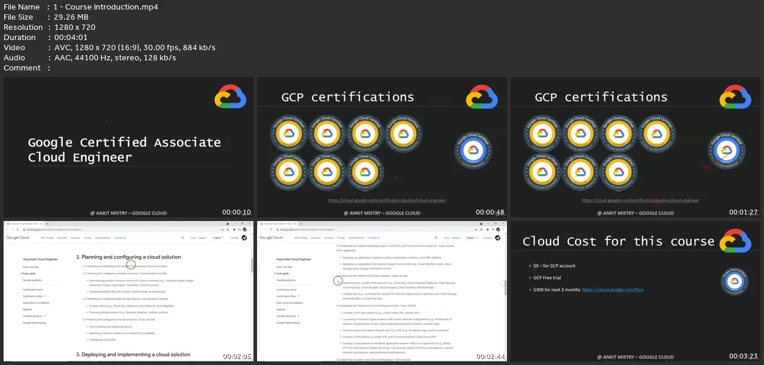Click Pricing in the 00:02:44 page nav
Viewport: 764px width, 365px height.
pos(341,238)
